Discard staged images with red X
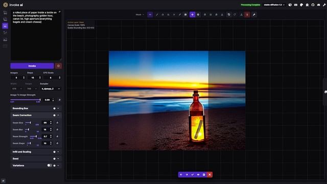Viewport: 327px width, 184px height. coord(209,175)
